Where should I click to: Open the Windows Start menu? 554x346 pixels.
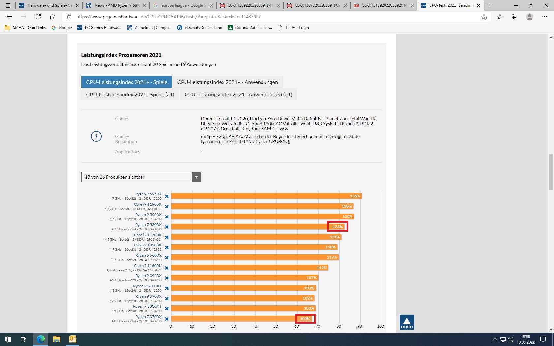(8, 339)
